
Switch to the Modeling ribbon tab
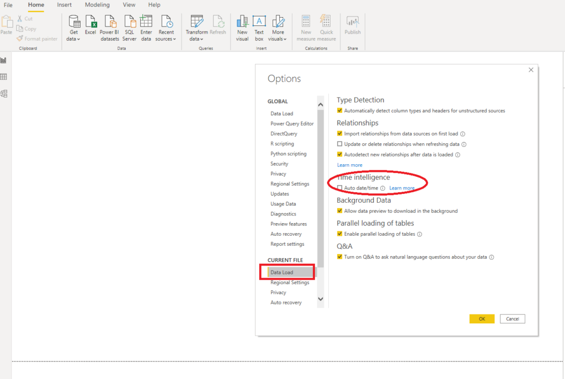click(x=97, y=5)
